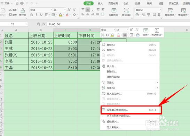Screen dimensions: 190x136
Task: Click the thousands separator icon
Action: 149,15
